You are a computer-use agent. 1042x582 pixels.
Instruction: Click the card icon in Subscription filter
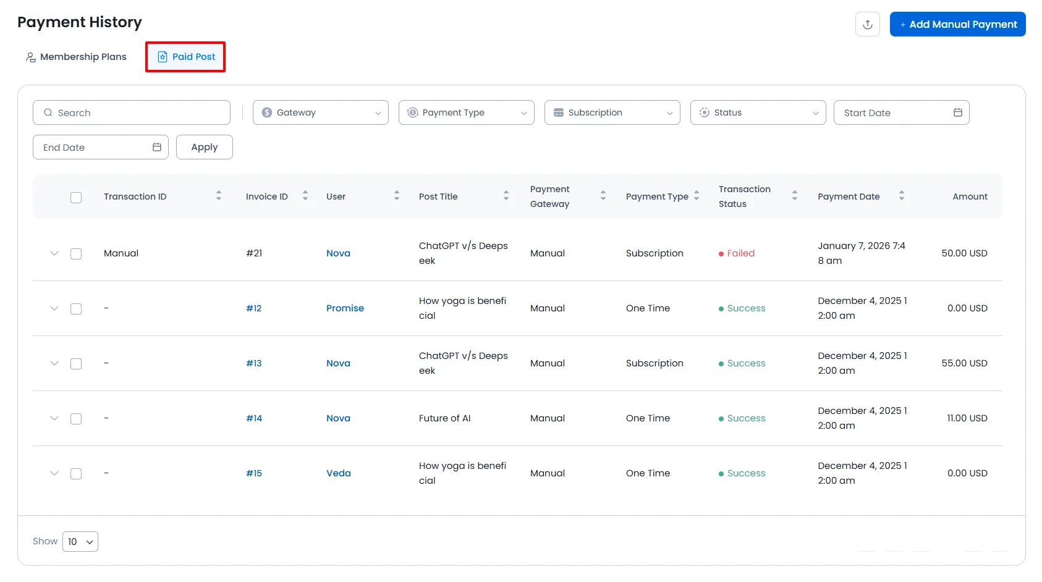[559, 112]
